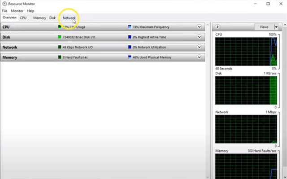287x179 pixels.
Task: Click the CPU section header bar
Action: click(103, 27)
